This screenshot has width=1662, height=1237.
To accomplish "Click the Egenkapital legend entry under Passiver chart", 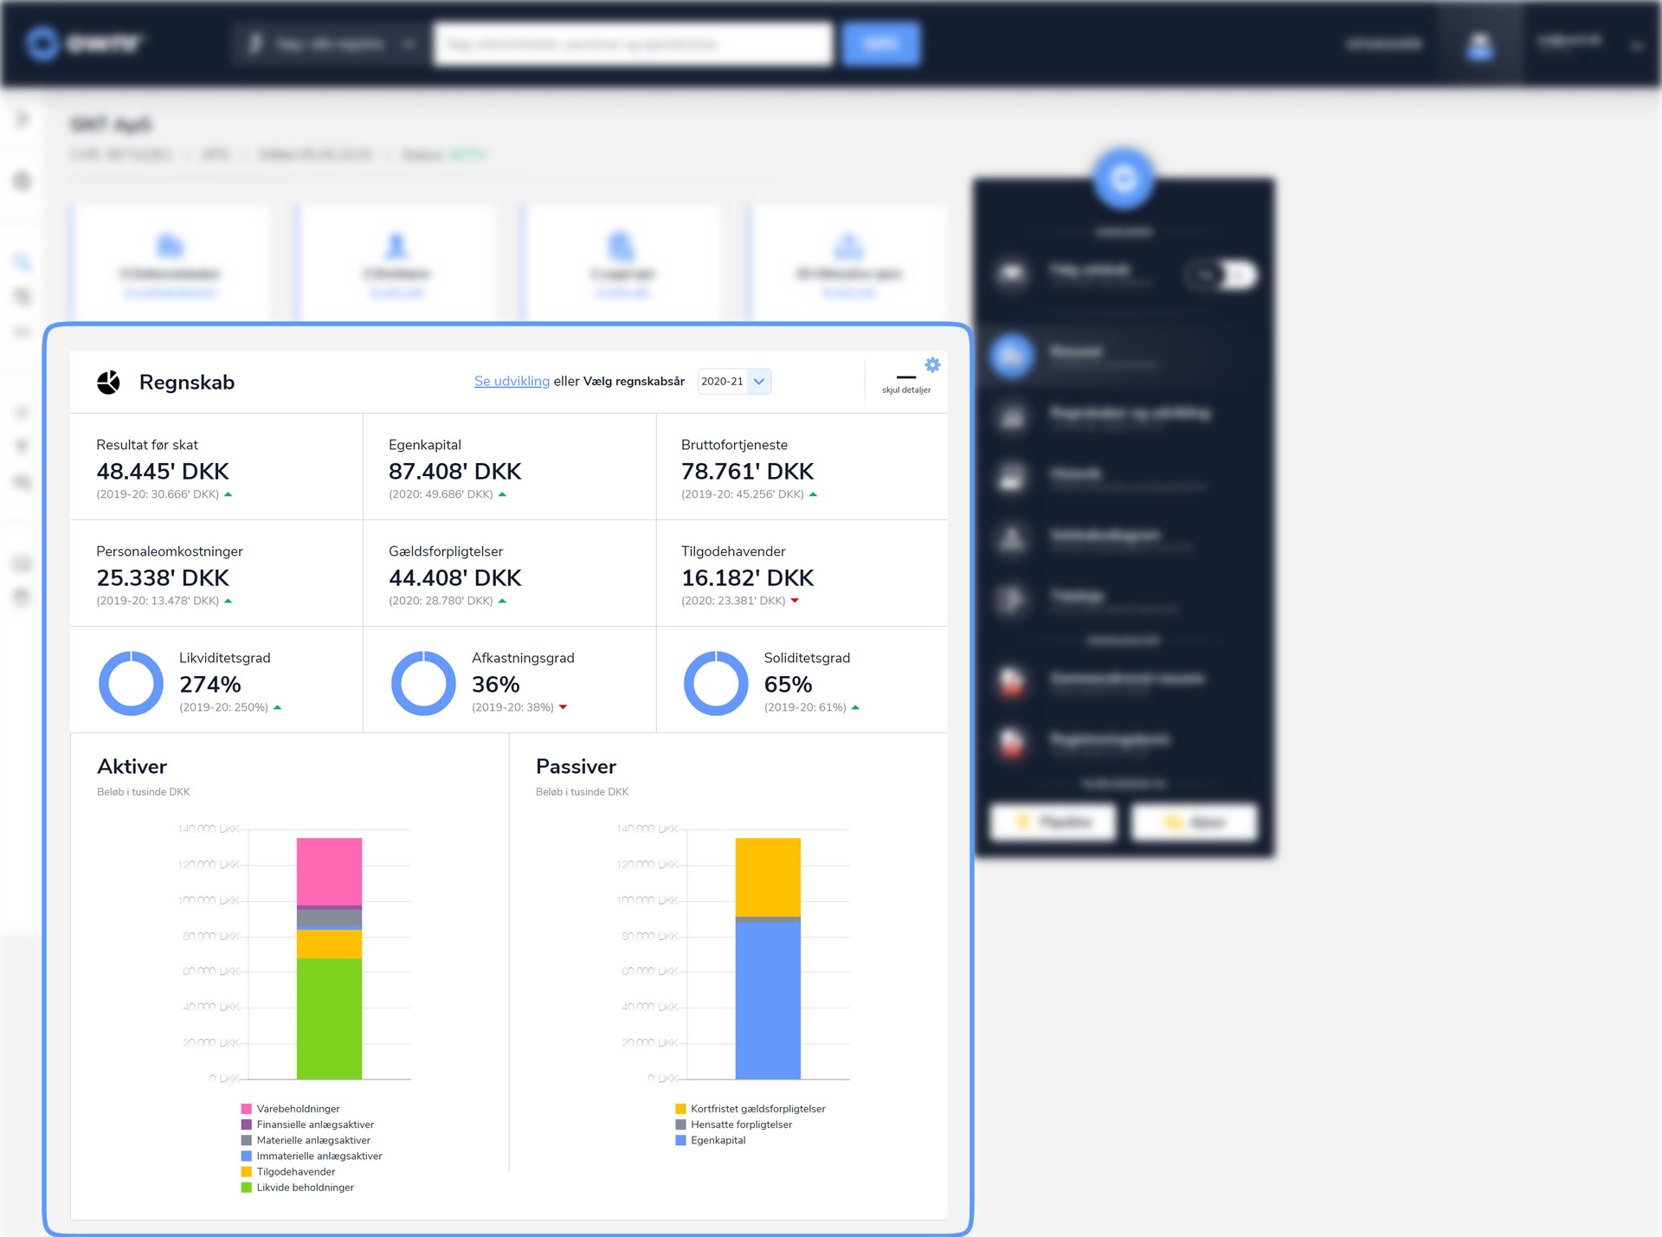I will pos(711,1140).
